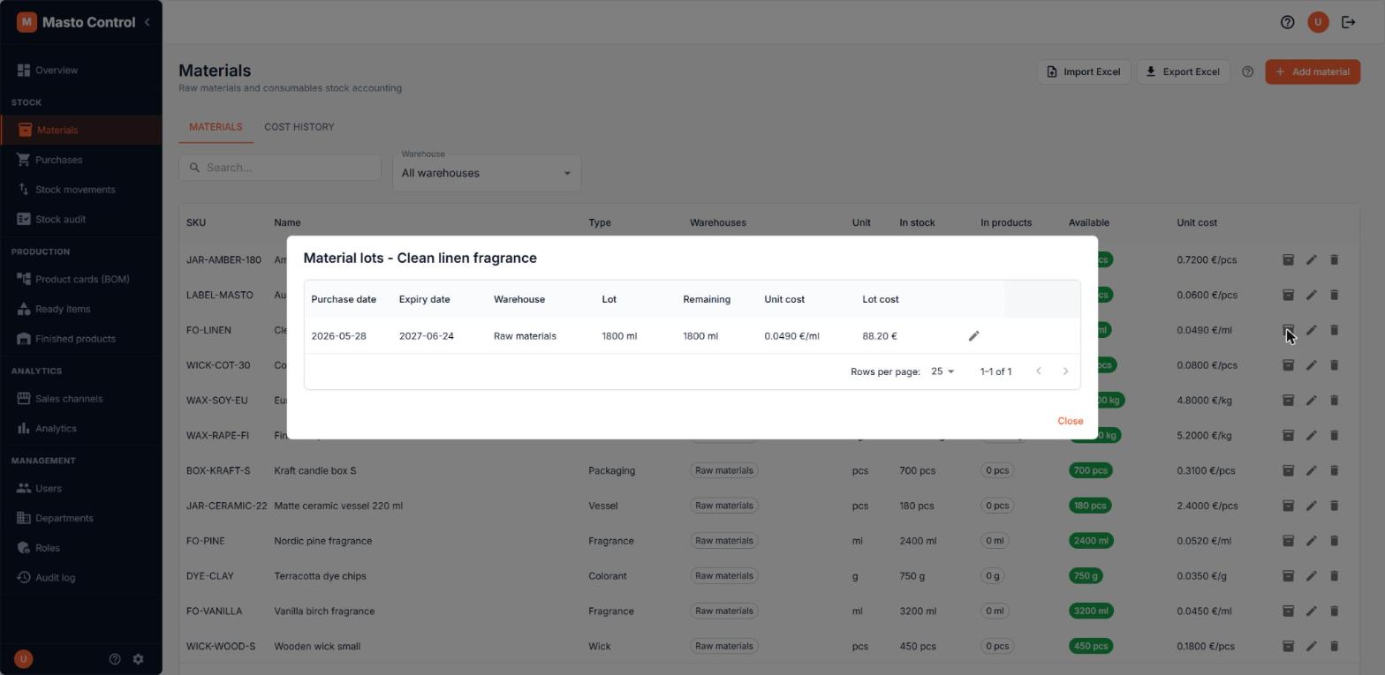Click the sidebar bottom user avatar

24,659
